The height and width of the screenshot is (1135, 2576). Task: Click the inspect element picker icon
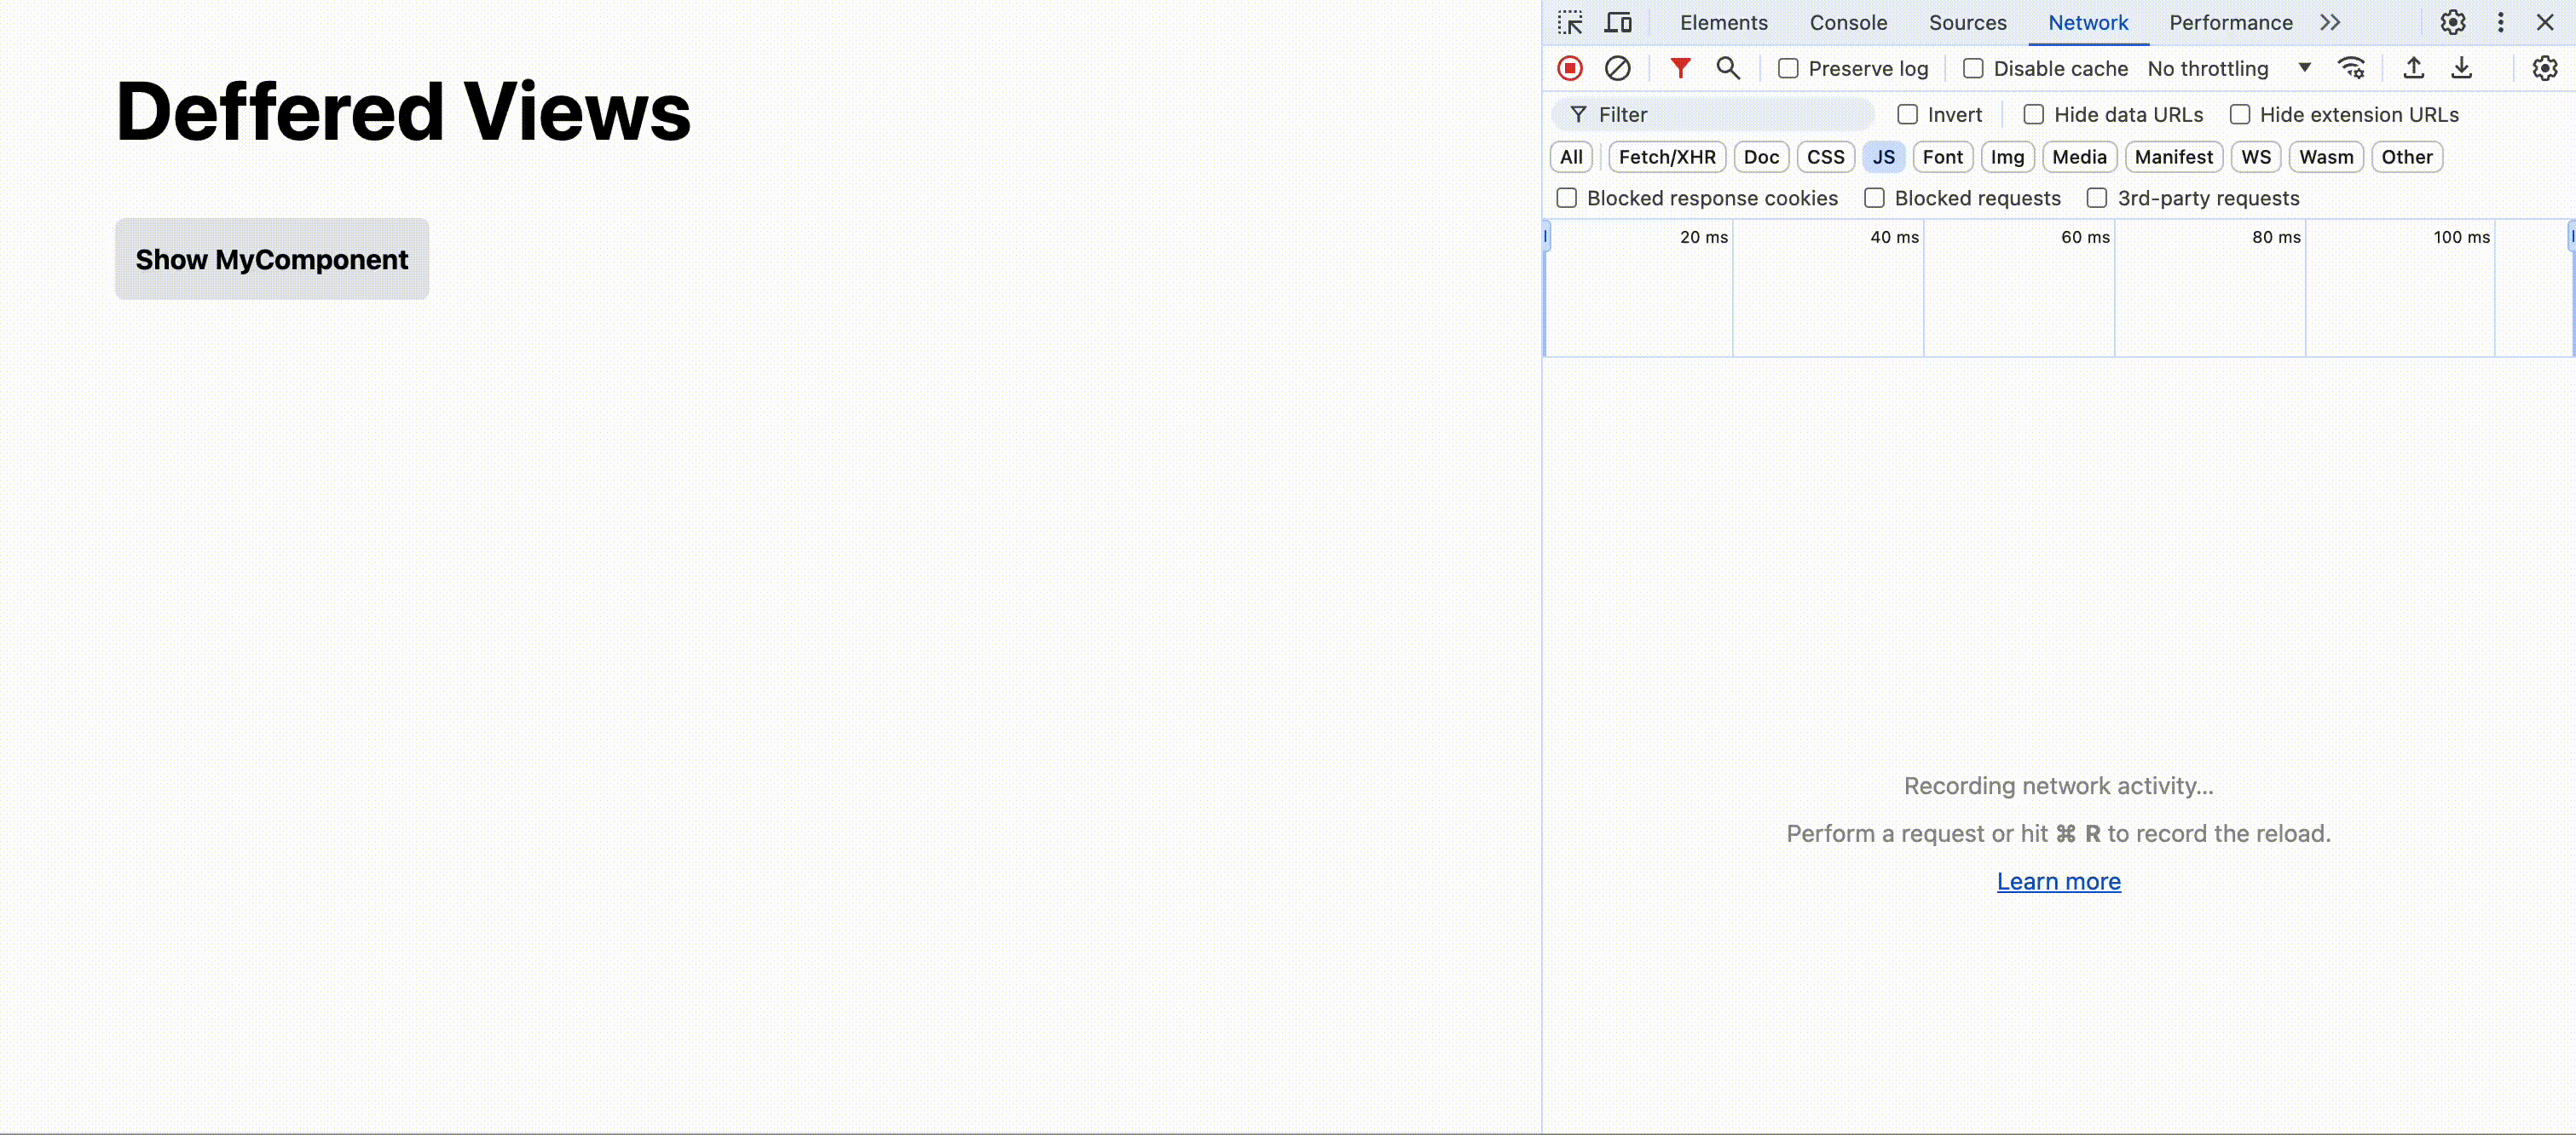(1570, 22)
